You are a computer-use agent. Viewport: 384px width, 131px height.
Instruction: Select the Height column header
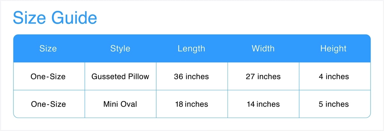pyautogui.click(x=333, y=48)
